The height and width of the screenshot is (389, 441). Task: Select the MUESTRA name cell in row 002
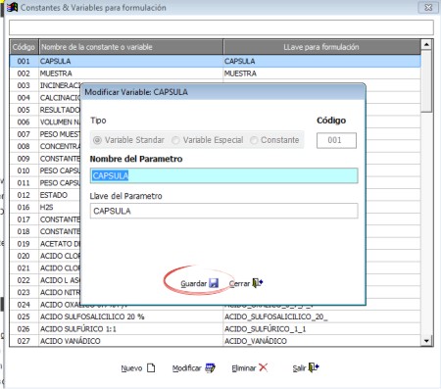[130, 73]
